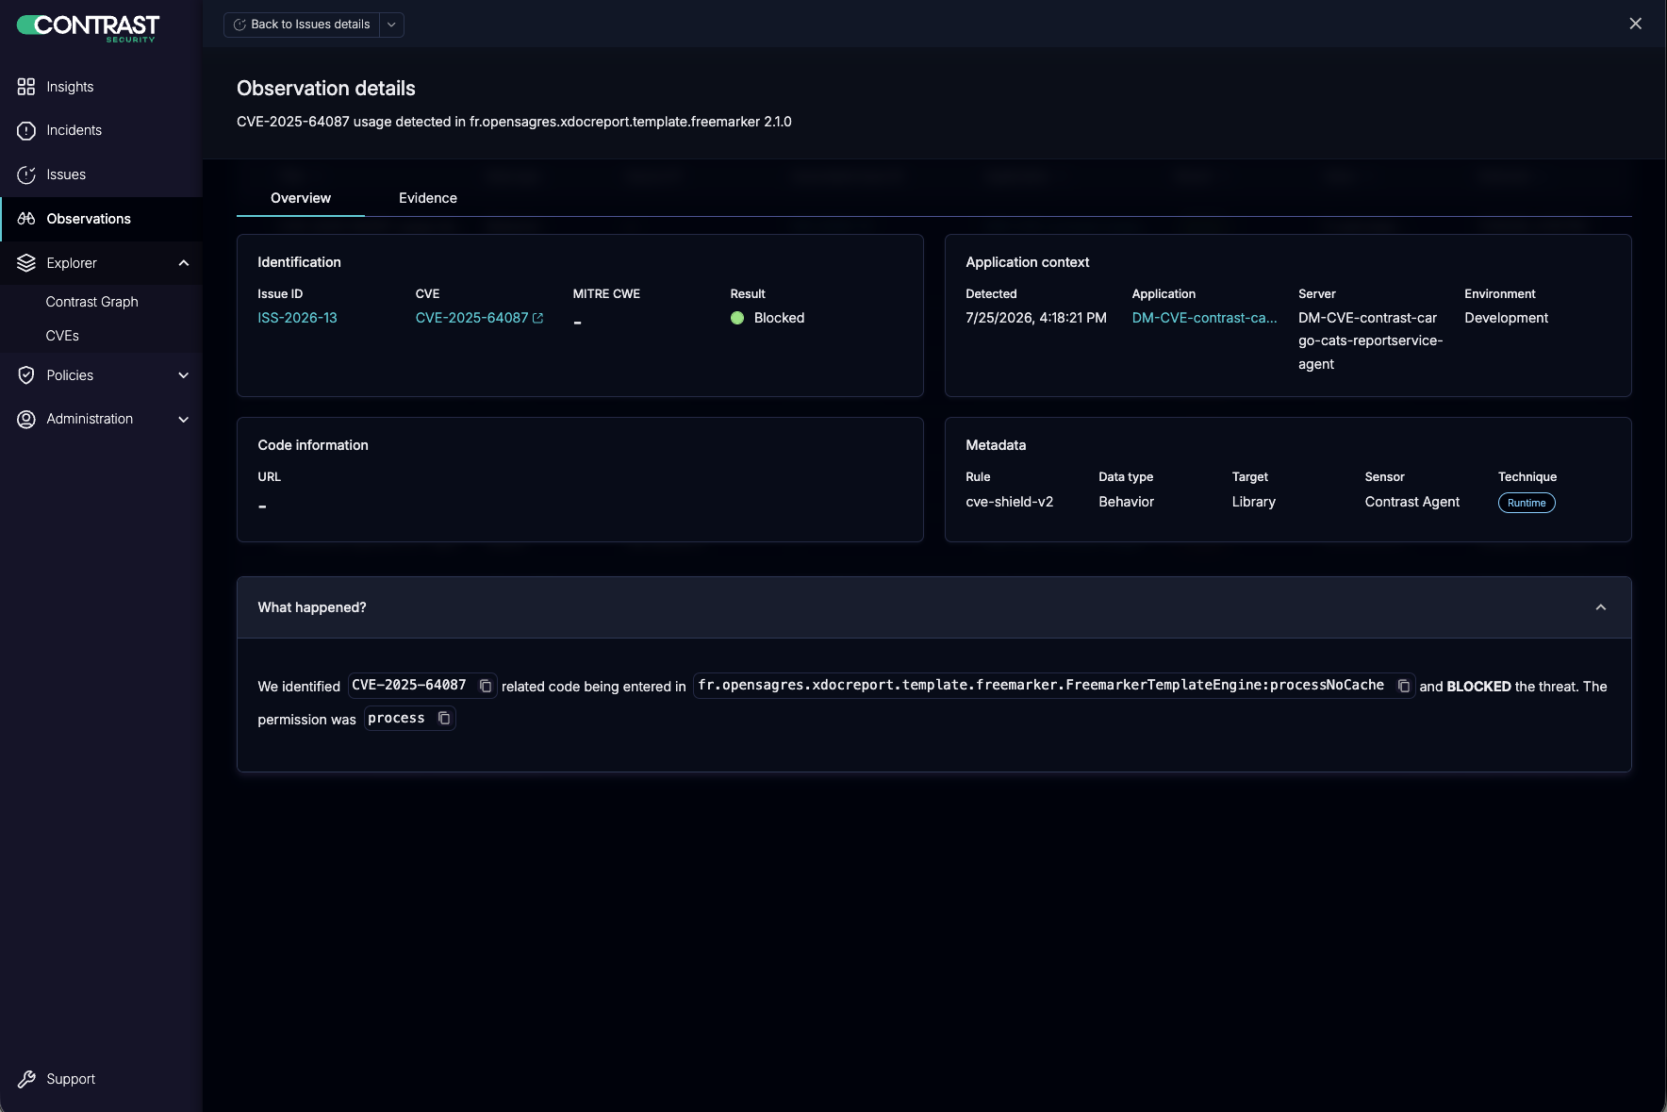Click the Contrast Security logo
This screenshot has width=1667, height=1112.
pos(88,27)
